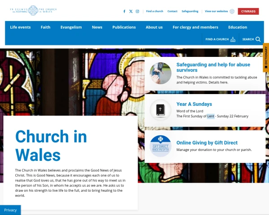
Task: Open the X (Twitter) profile icon
Action: pyautogui.click(x=131, y=11)
